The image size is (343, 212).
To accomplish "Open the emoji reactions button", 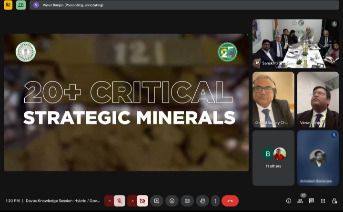I will [172, 201].
